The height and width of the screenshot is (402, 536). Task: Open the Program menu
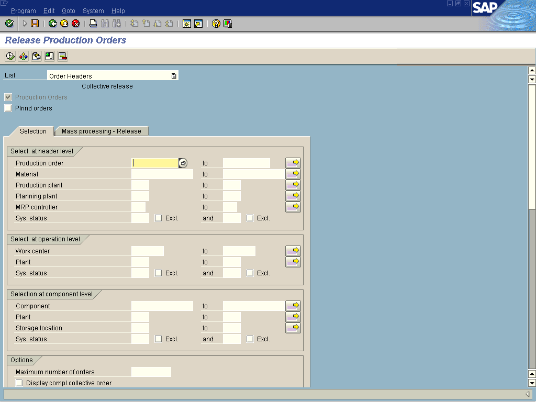23,11
